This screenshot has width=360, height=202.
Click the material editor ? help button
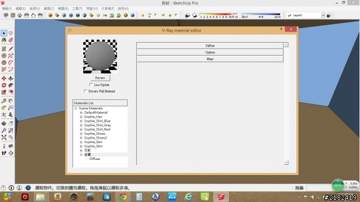pyautogui.click(x=281, y=29)
